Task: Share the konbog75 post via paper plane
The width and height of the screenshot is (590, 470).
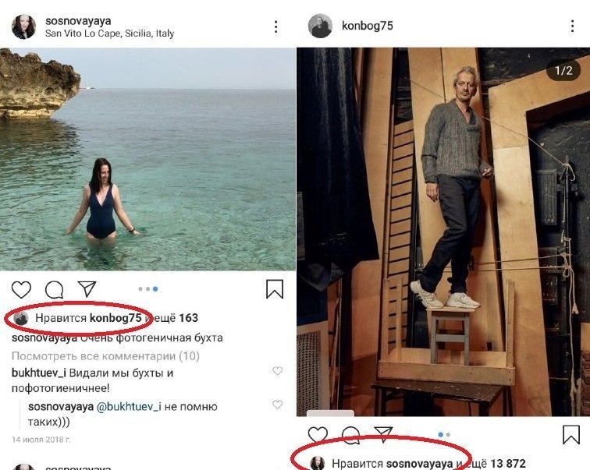Action: [x=382, y=434]
